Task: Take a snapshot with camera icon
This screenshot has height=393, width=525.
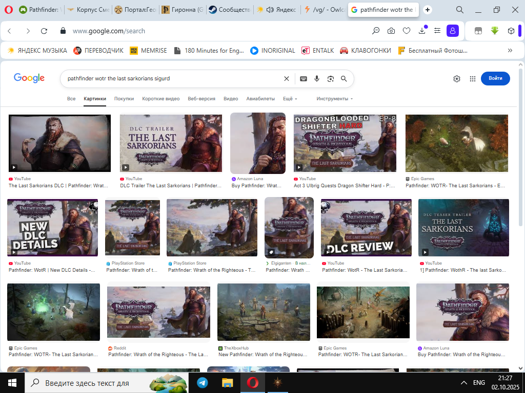Action: point(391,31)
